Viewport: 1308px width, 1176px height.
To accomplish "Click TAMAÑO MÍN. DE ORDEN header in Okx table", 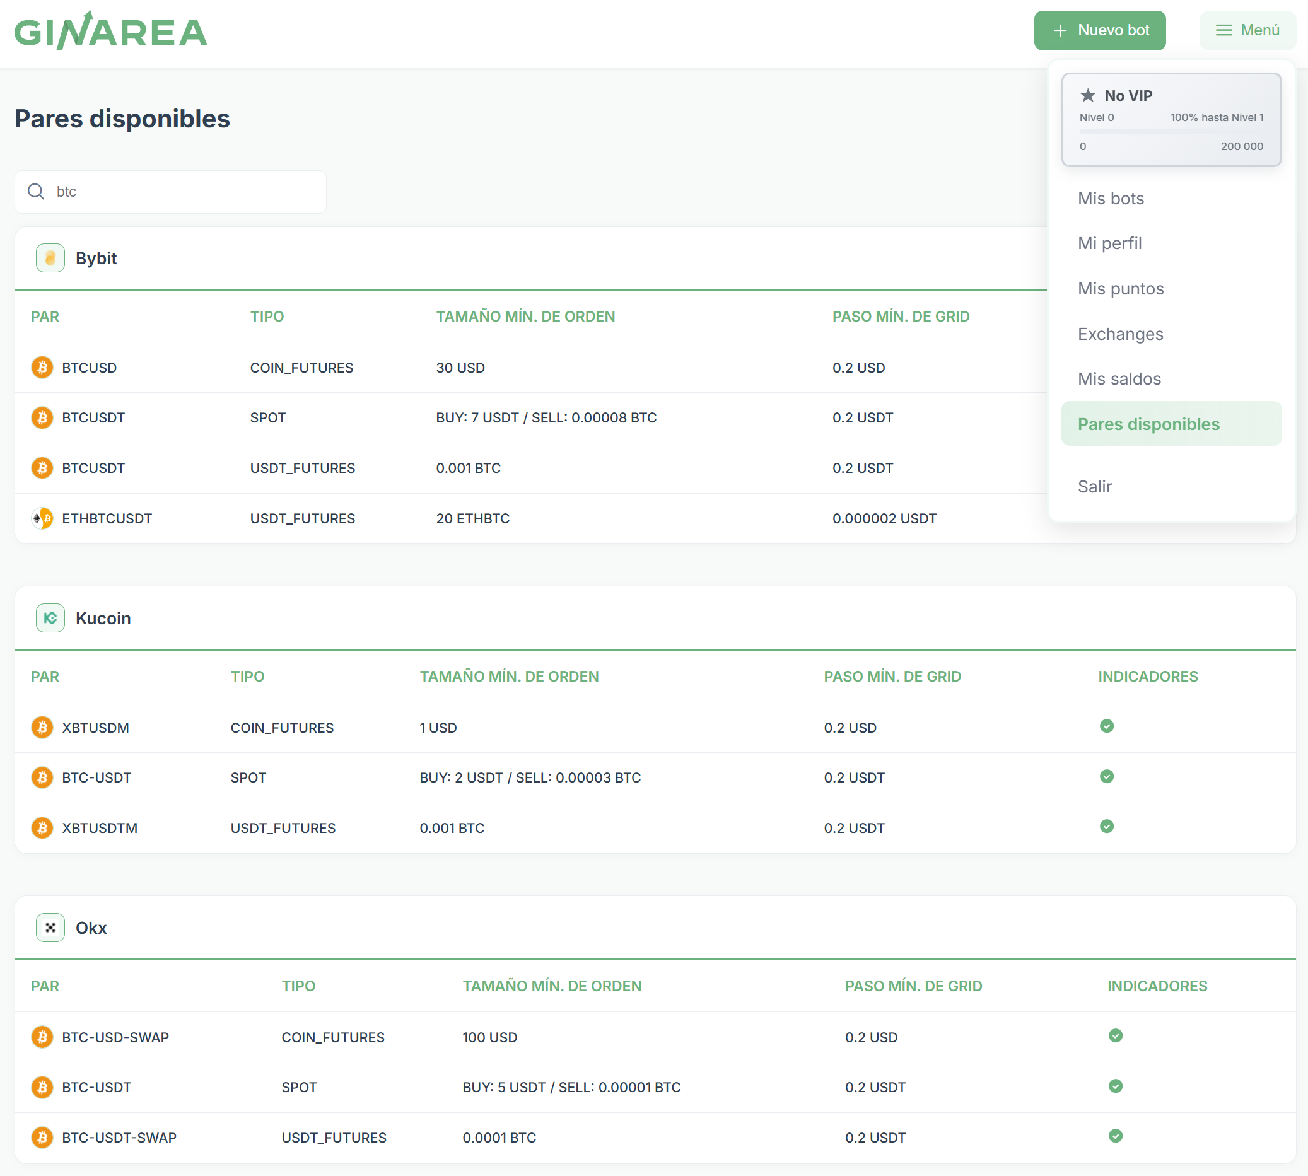I will [x=552, y=986].
